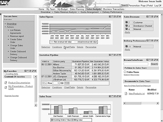The width and height of the screenshot is (163, 122).
Task: Open the Sales Team folder icon
Action: (125, 72)
